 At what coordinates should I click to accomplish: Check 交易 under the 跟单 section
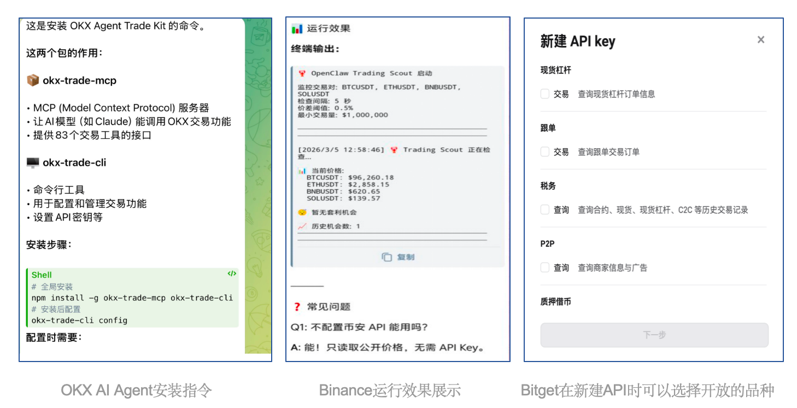pos(544,152)
